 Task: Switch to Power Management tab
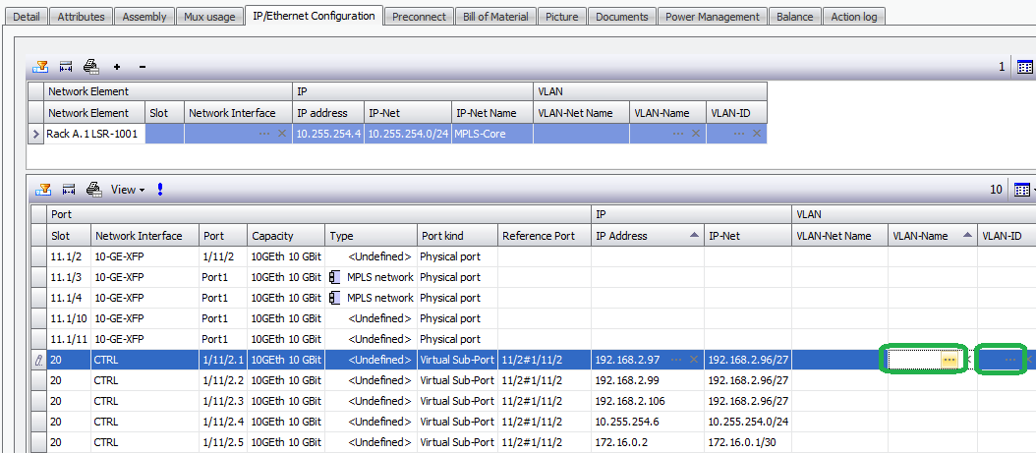click(713, 17)
